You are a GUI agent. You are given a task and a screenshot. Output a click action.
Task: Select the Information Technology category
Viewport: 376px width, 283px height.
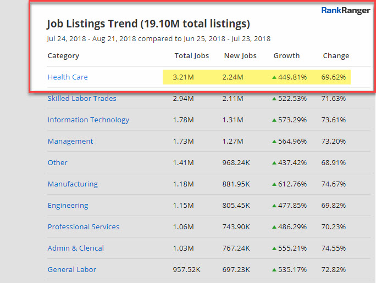tap(89, 120)
